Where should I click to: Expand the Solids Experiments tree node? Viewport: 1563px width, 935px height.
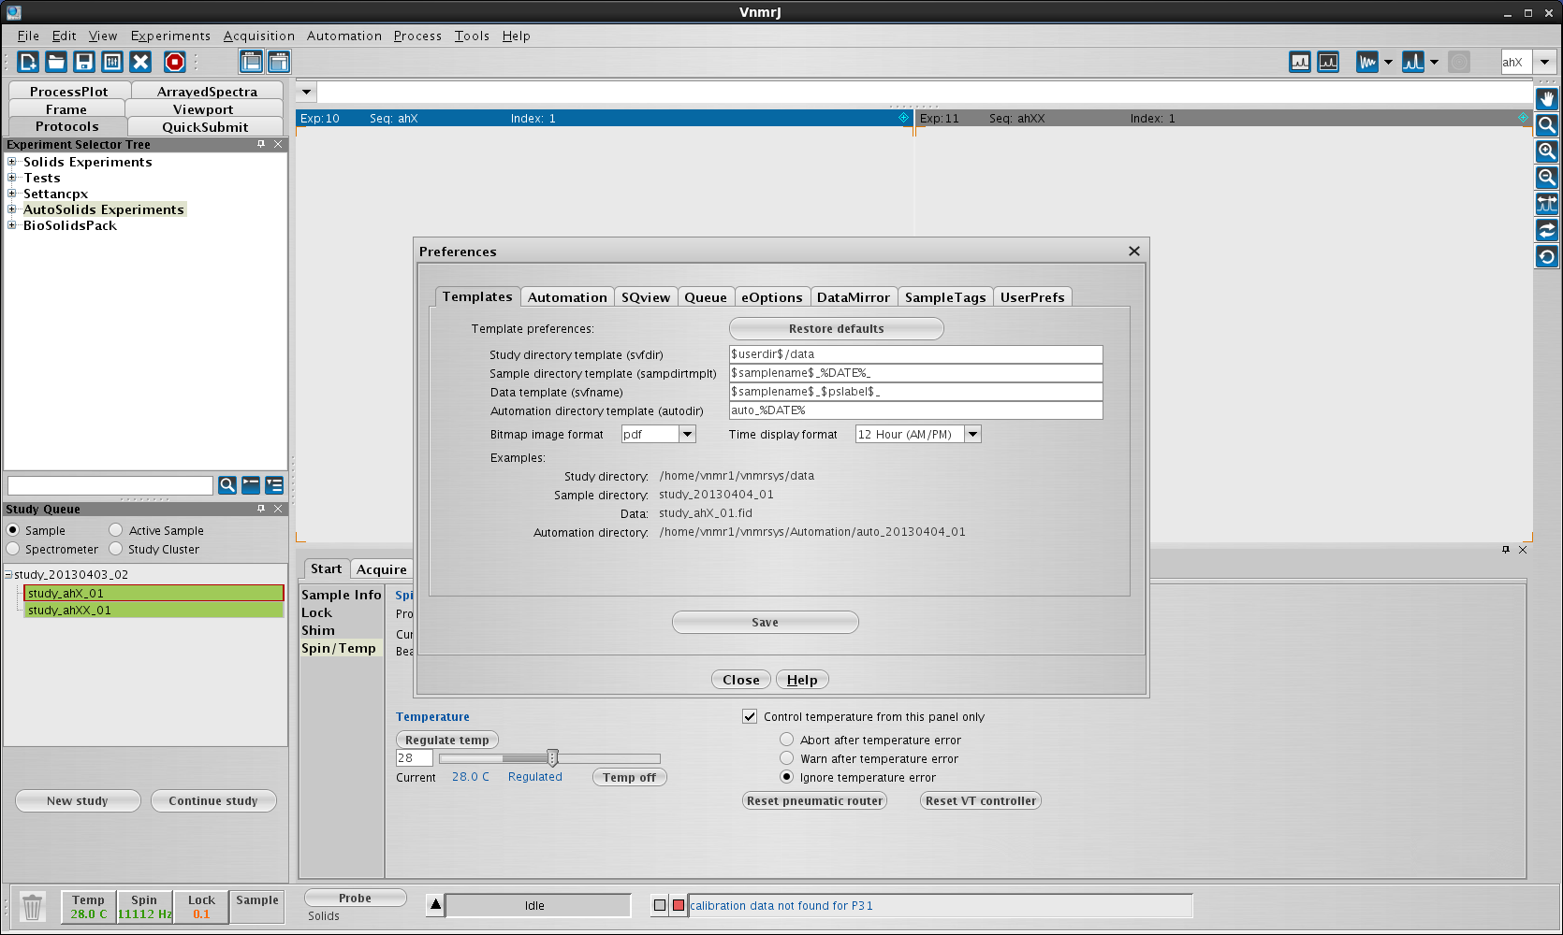[x=12, y=162]
